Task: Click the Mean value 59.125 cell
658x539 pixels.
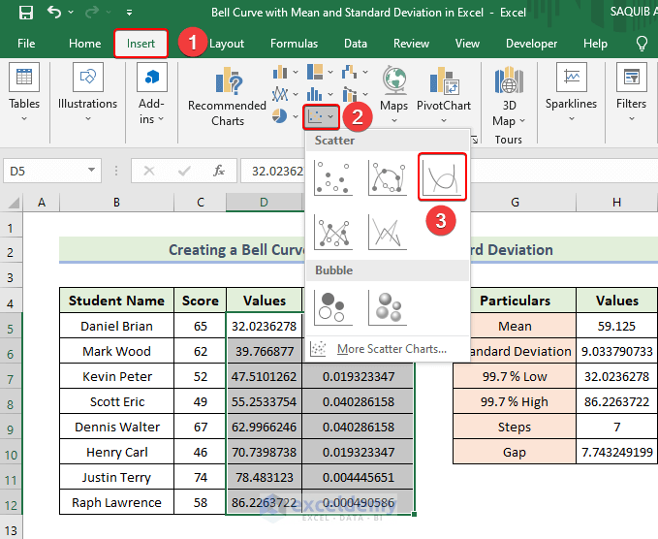Action: (x=616, y=326)
